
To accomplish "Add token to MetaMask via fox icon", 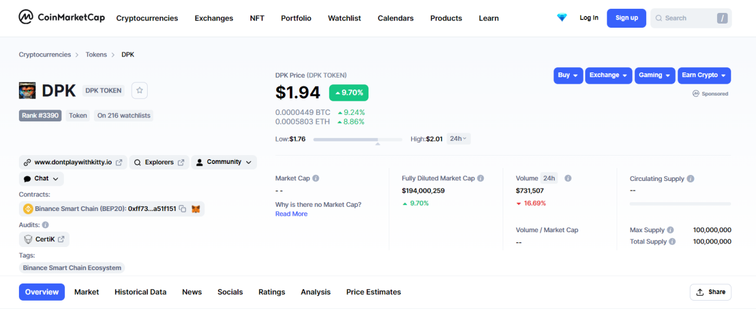I will pos(196,209).
